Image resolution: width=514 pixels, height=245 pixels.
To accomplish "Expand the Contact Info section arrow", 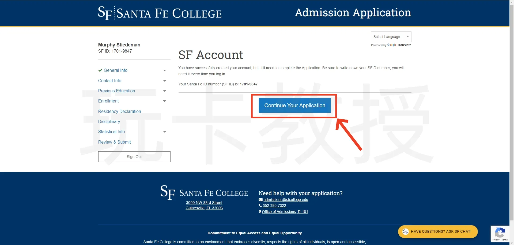I will (165, 81).
